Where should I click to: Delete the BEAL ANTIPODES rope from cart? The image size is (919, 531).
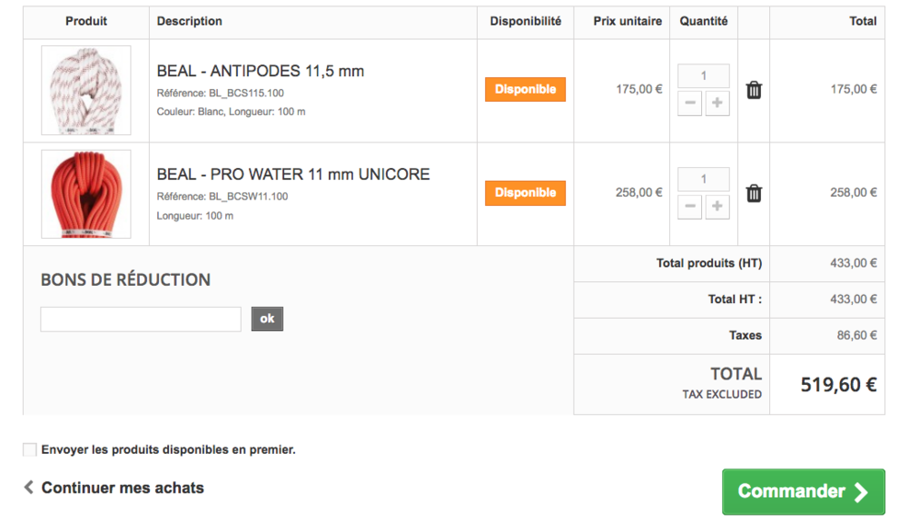(754, 90)
